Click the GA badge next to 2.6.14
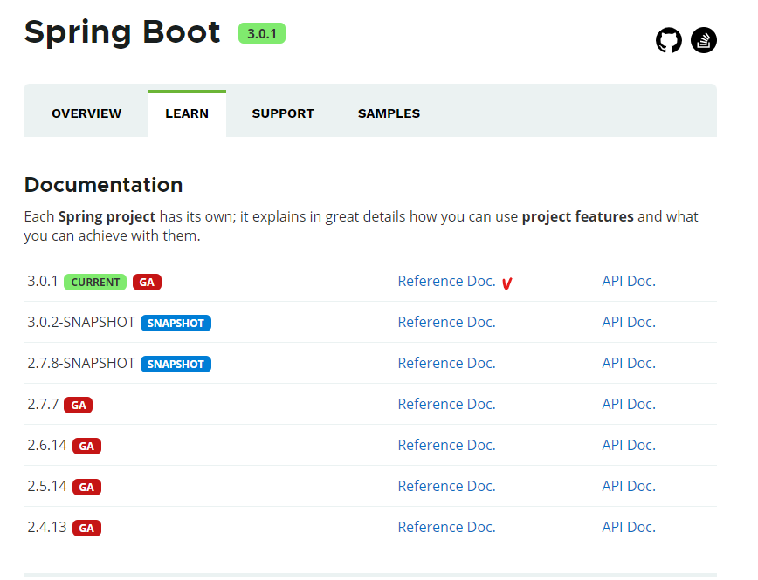Image resolution: width=758 pixels, height=580 pixels. point(86,447)
